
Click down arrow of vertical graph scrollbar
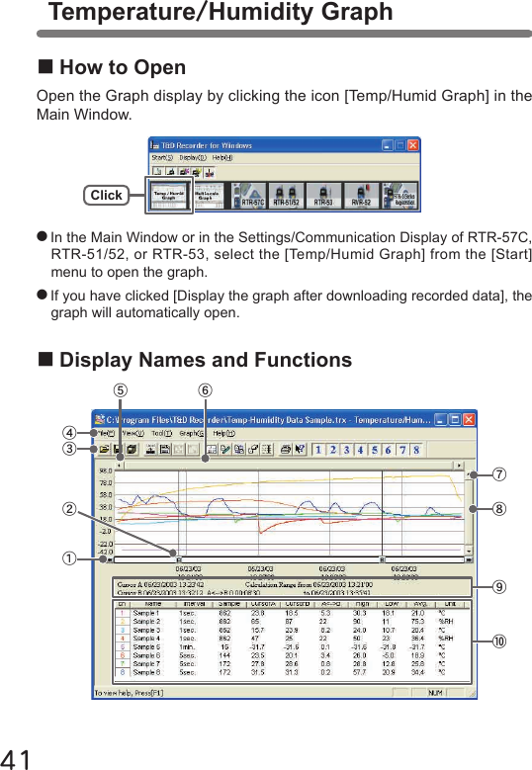click(470, 551)
